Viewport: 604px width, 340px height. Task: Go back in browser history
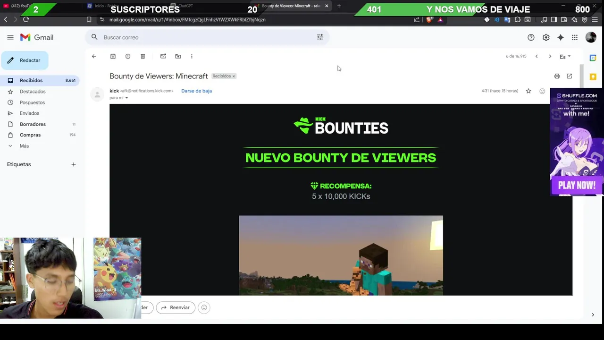6,19
